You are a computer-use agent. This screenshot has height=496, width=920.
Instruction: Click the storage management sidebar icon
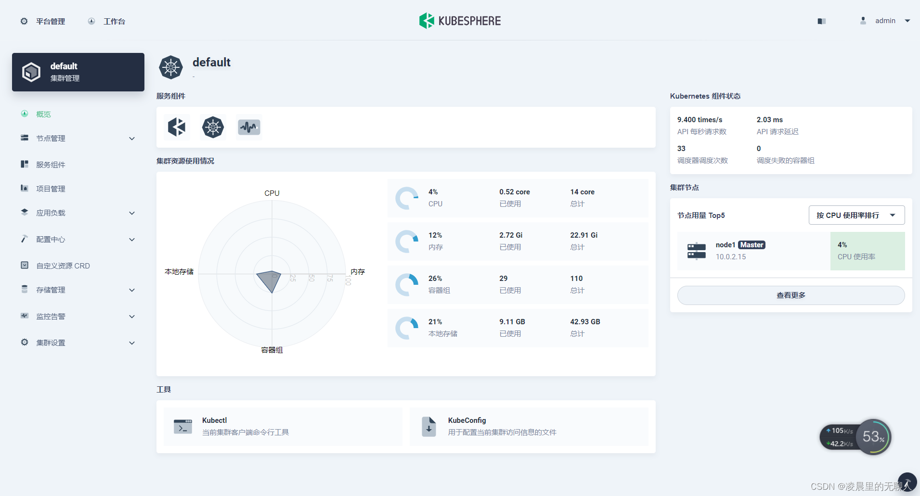click(x=25, y=289)
